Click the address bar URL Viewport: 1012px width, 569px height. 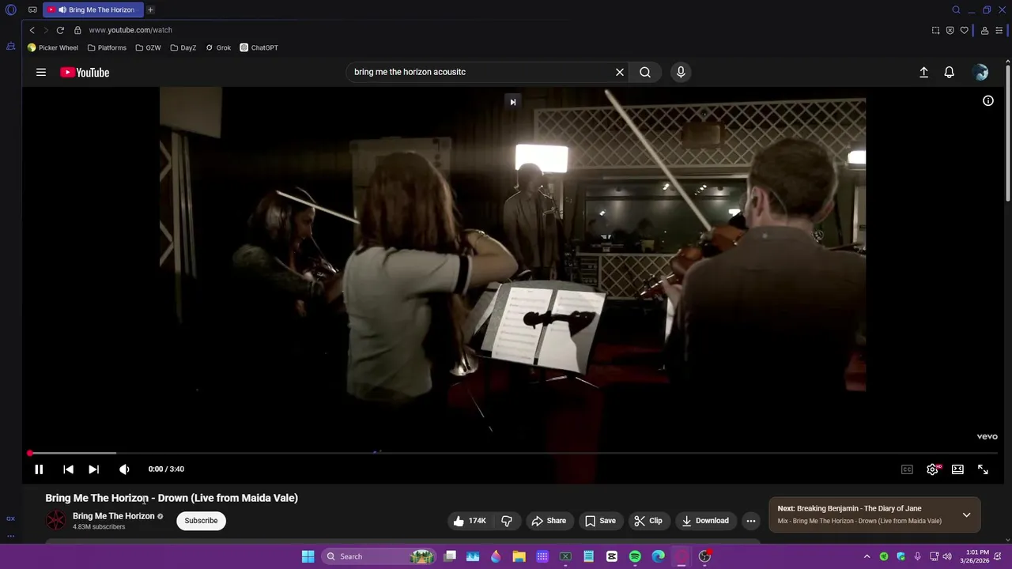point(130,30)
